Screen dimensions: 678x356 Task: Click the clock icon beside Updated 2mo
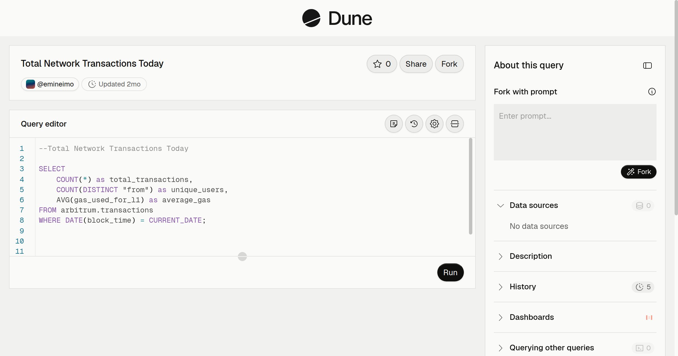click(92, 84)
